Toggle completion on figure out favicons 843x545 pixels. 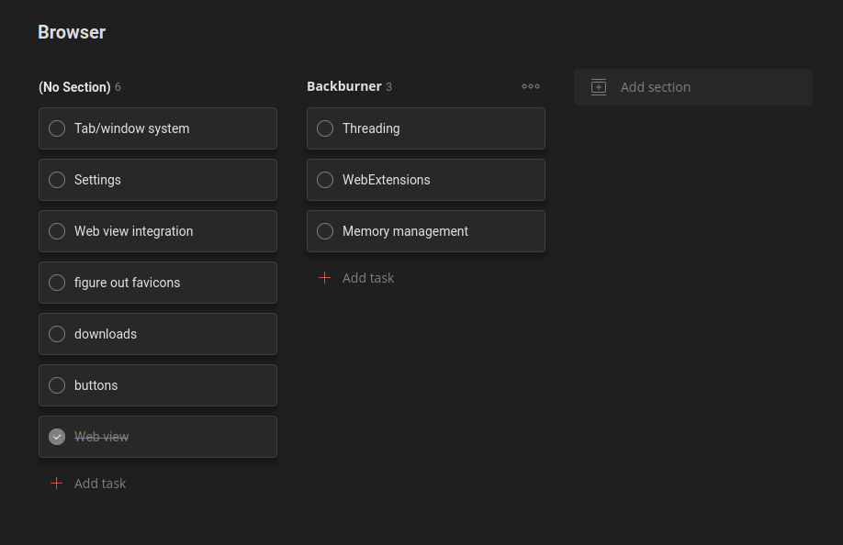(57, 283)
